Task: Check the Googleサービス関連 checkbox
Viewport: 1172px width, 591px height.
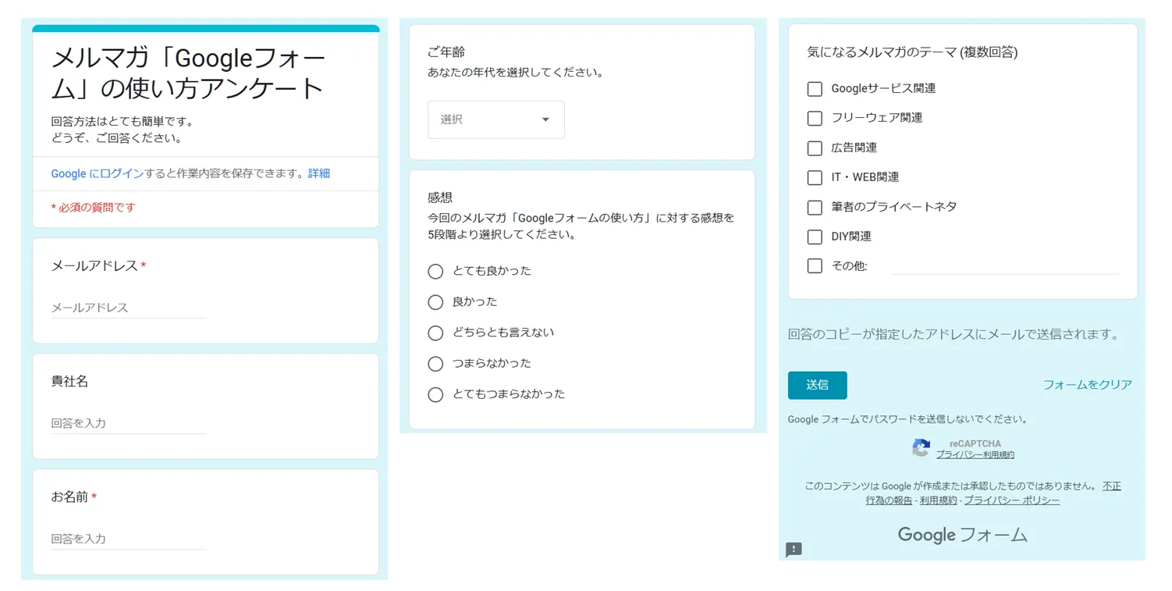Action: click(815, 88)
